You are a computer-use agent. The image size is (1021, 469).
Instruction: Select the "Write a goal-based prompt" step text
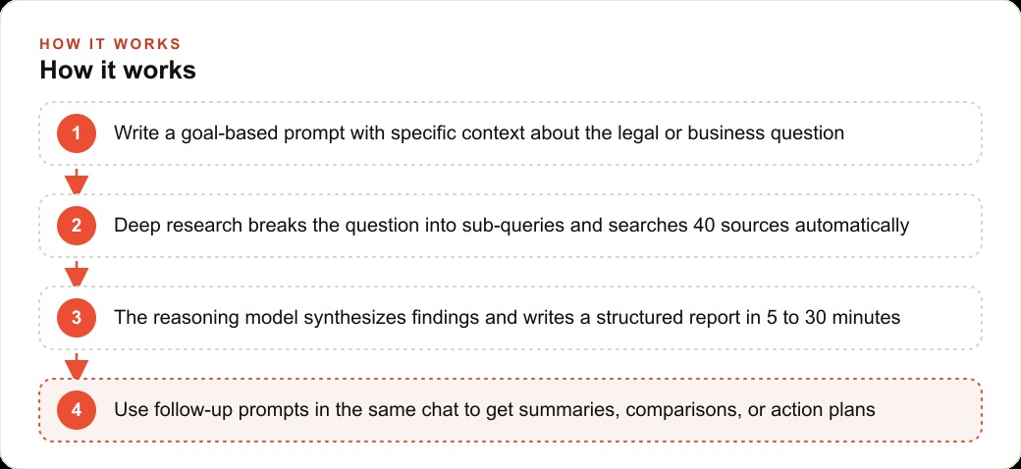479,133
